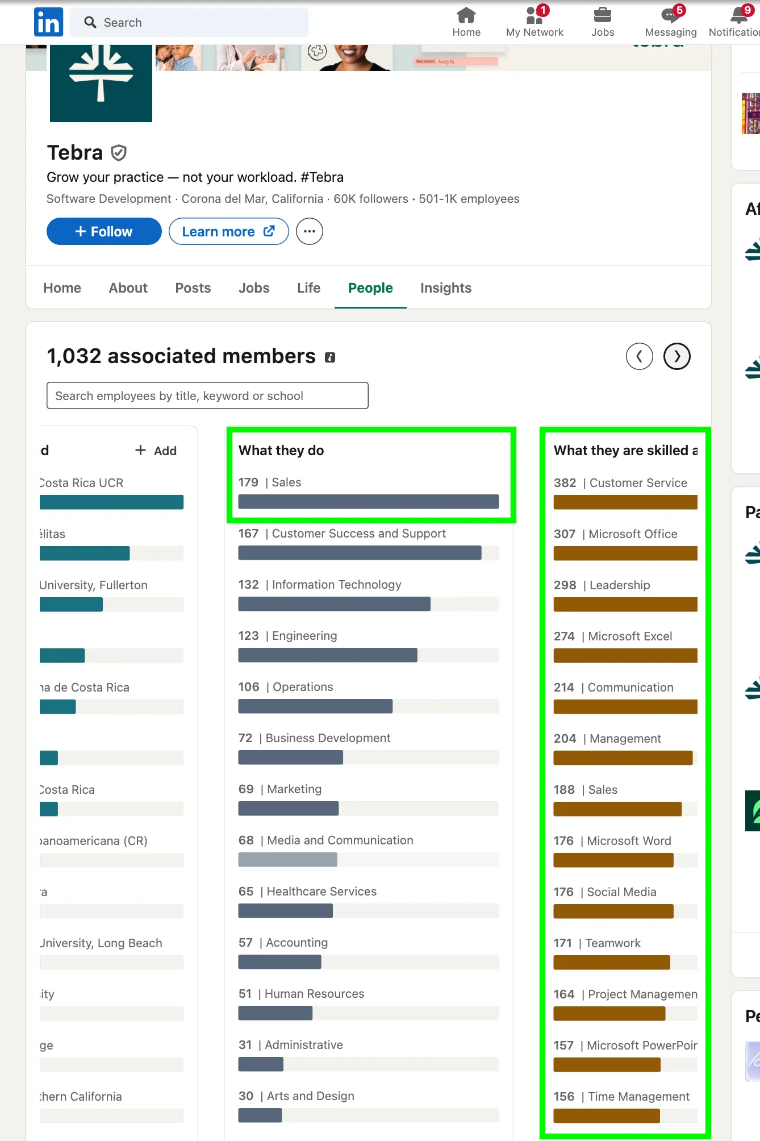
Task: Select the 204 Management skill
Action: [x=625, y=748]
